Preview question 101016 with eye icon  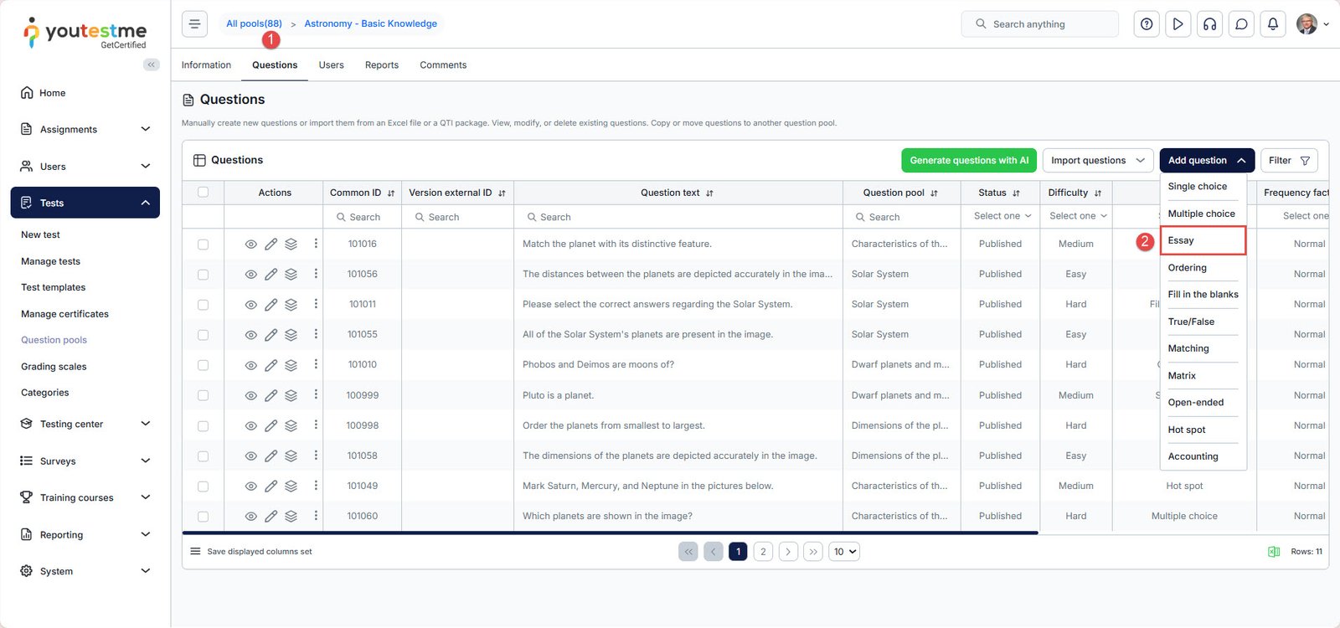tap(250, 245)
